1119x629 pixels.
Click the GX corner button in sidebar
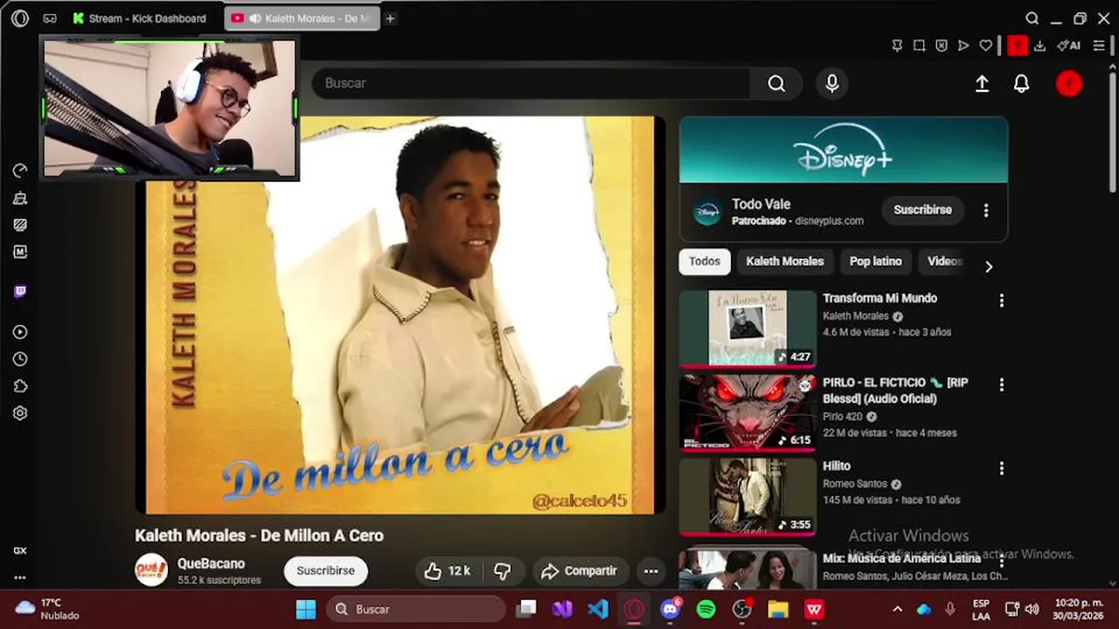click(x=20, y=551)
